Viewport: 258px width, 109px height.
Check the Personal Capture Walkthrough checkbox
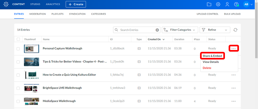click(18, 49)
